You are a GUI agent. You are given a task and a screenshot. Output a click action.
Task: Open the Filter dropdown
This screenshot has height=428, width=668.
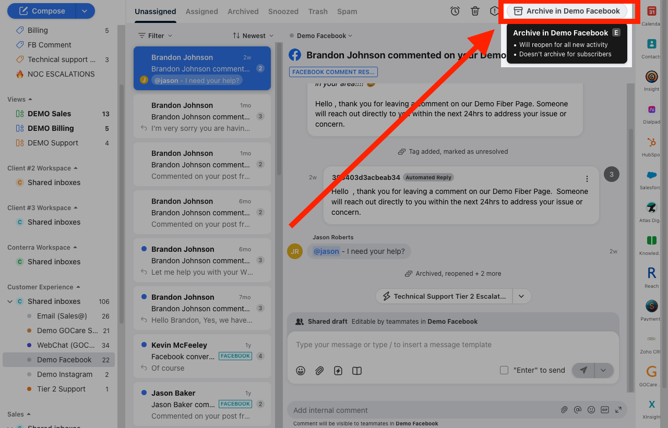[155, 35]
